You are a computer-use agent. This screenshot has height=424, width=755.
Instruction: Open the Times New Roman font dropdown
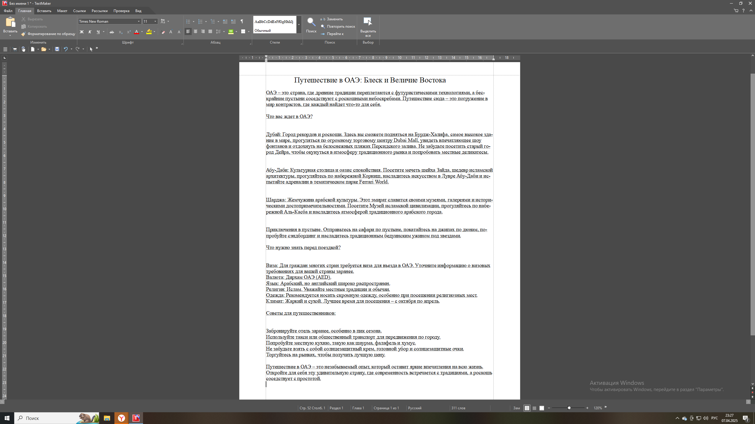point(139,21)
